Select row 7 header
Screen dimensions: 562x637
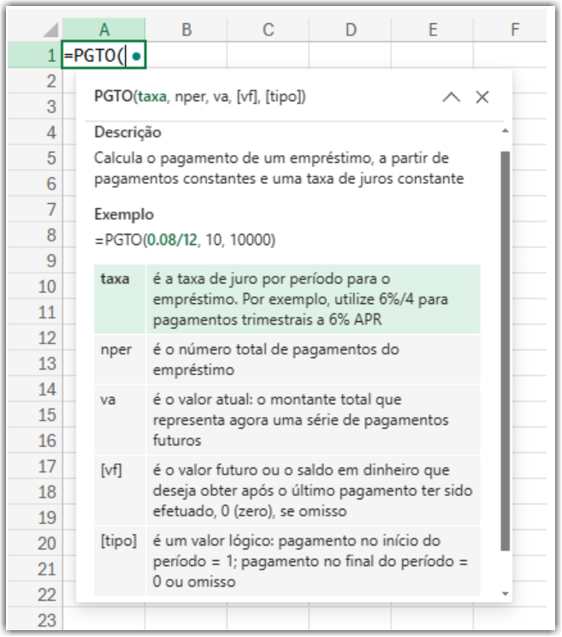point(35,209)
